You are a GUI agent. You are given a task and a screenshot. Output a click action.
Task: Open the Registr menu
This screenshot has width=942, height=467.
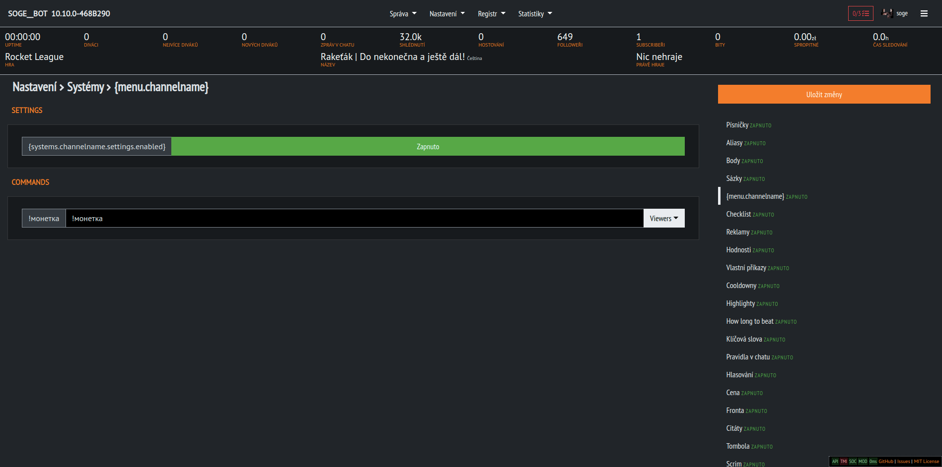click(x=491, y=13)
